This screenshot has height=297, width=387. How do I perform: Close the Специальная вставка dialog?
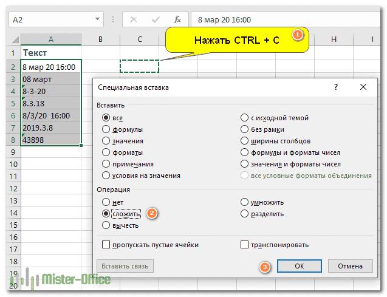pos(363,87)
